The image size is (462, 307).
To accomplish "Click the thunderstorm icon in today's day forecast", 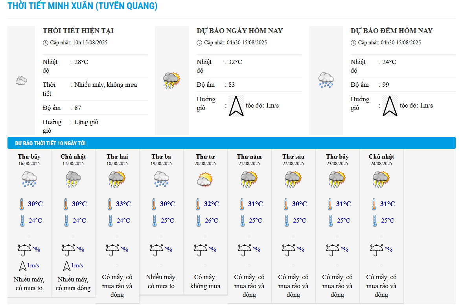I will [x=171, y=80].
